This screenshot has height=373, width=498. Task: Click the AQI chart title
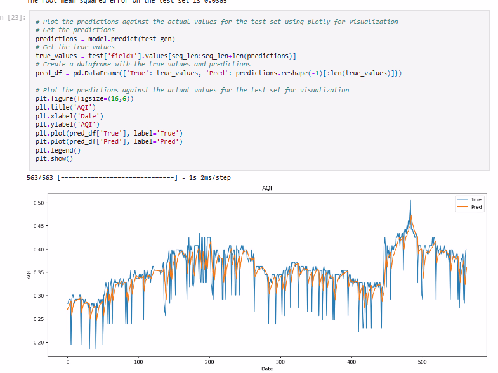[x=266, y=189]
